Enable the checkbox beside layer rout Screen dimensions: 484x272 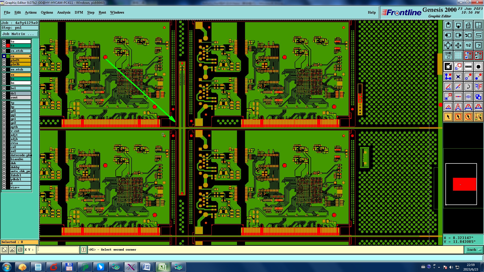4,97
